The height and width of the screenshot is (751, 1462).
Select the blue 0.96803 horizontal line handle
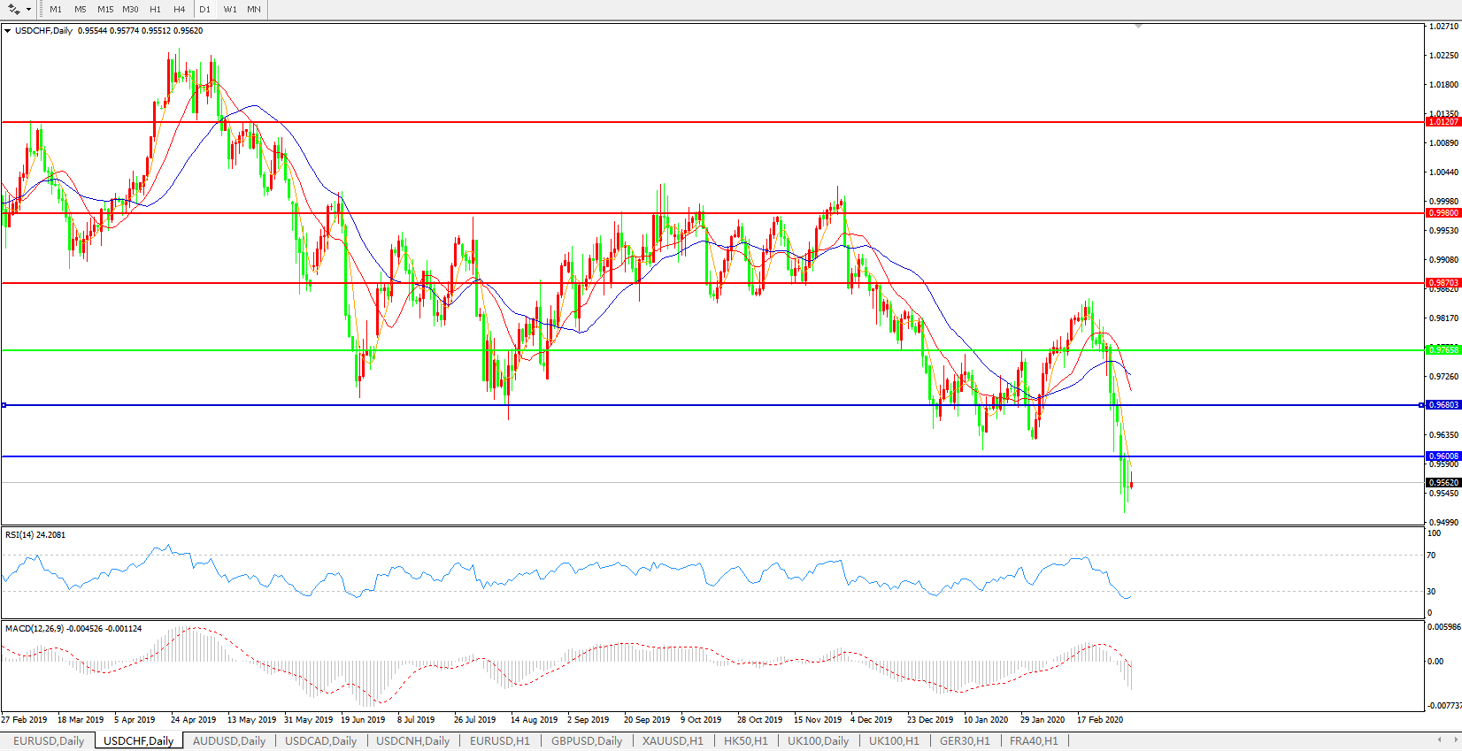pyautogui.click(x=4, y=405)
